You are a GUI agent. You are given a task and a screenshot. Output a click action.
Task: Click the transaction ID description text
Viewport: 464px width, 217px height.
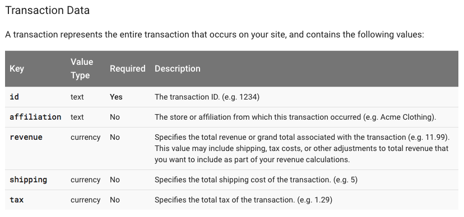207,97
